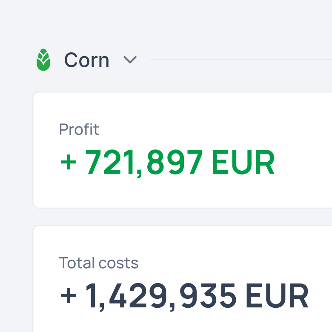Image resolution: width=332 pixels, height=332 pixels.
Task: Select the Corn crop title text
Action: click(x=86, y=60)
